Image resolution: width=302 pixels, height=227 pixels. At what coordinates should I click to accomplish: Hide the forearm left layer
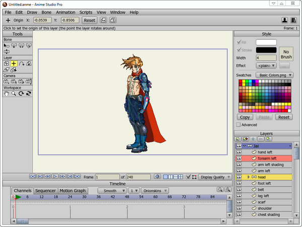[239, 158]
